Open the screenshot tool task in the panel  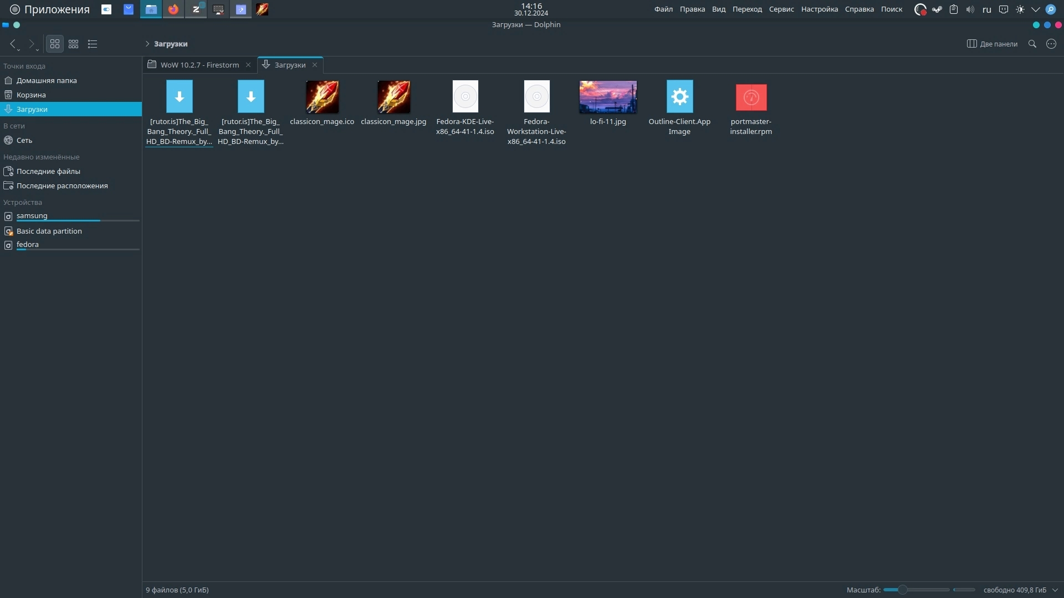(218, 9)
